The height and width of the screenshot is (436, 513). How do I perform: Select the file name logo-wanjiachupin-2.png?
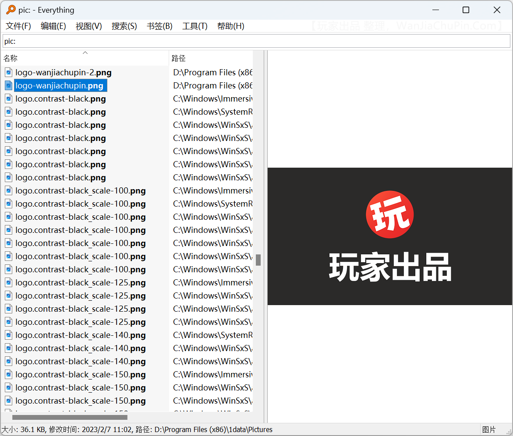[64, 72]
